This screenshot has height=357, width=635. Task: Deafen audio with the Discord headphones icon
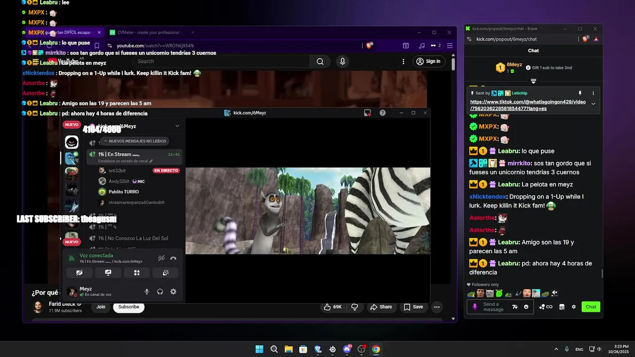click(160, 292)
